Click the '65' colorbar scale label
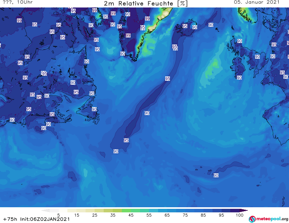Viewport: 289px width, 223px height. click(167, 215)
